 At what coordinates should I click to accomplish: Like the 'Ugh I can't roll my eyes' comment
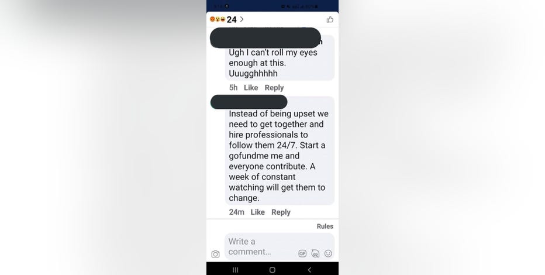[251, 88]
